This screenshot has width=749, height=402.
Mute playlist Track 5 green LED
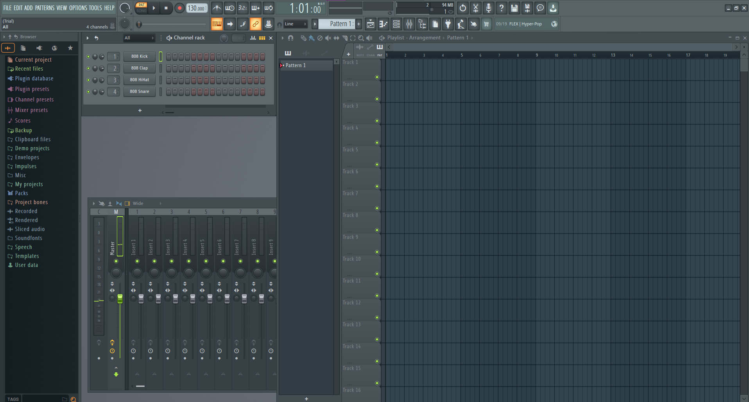pyautogui.click(x=377, y=165)
